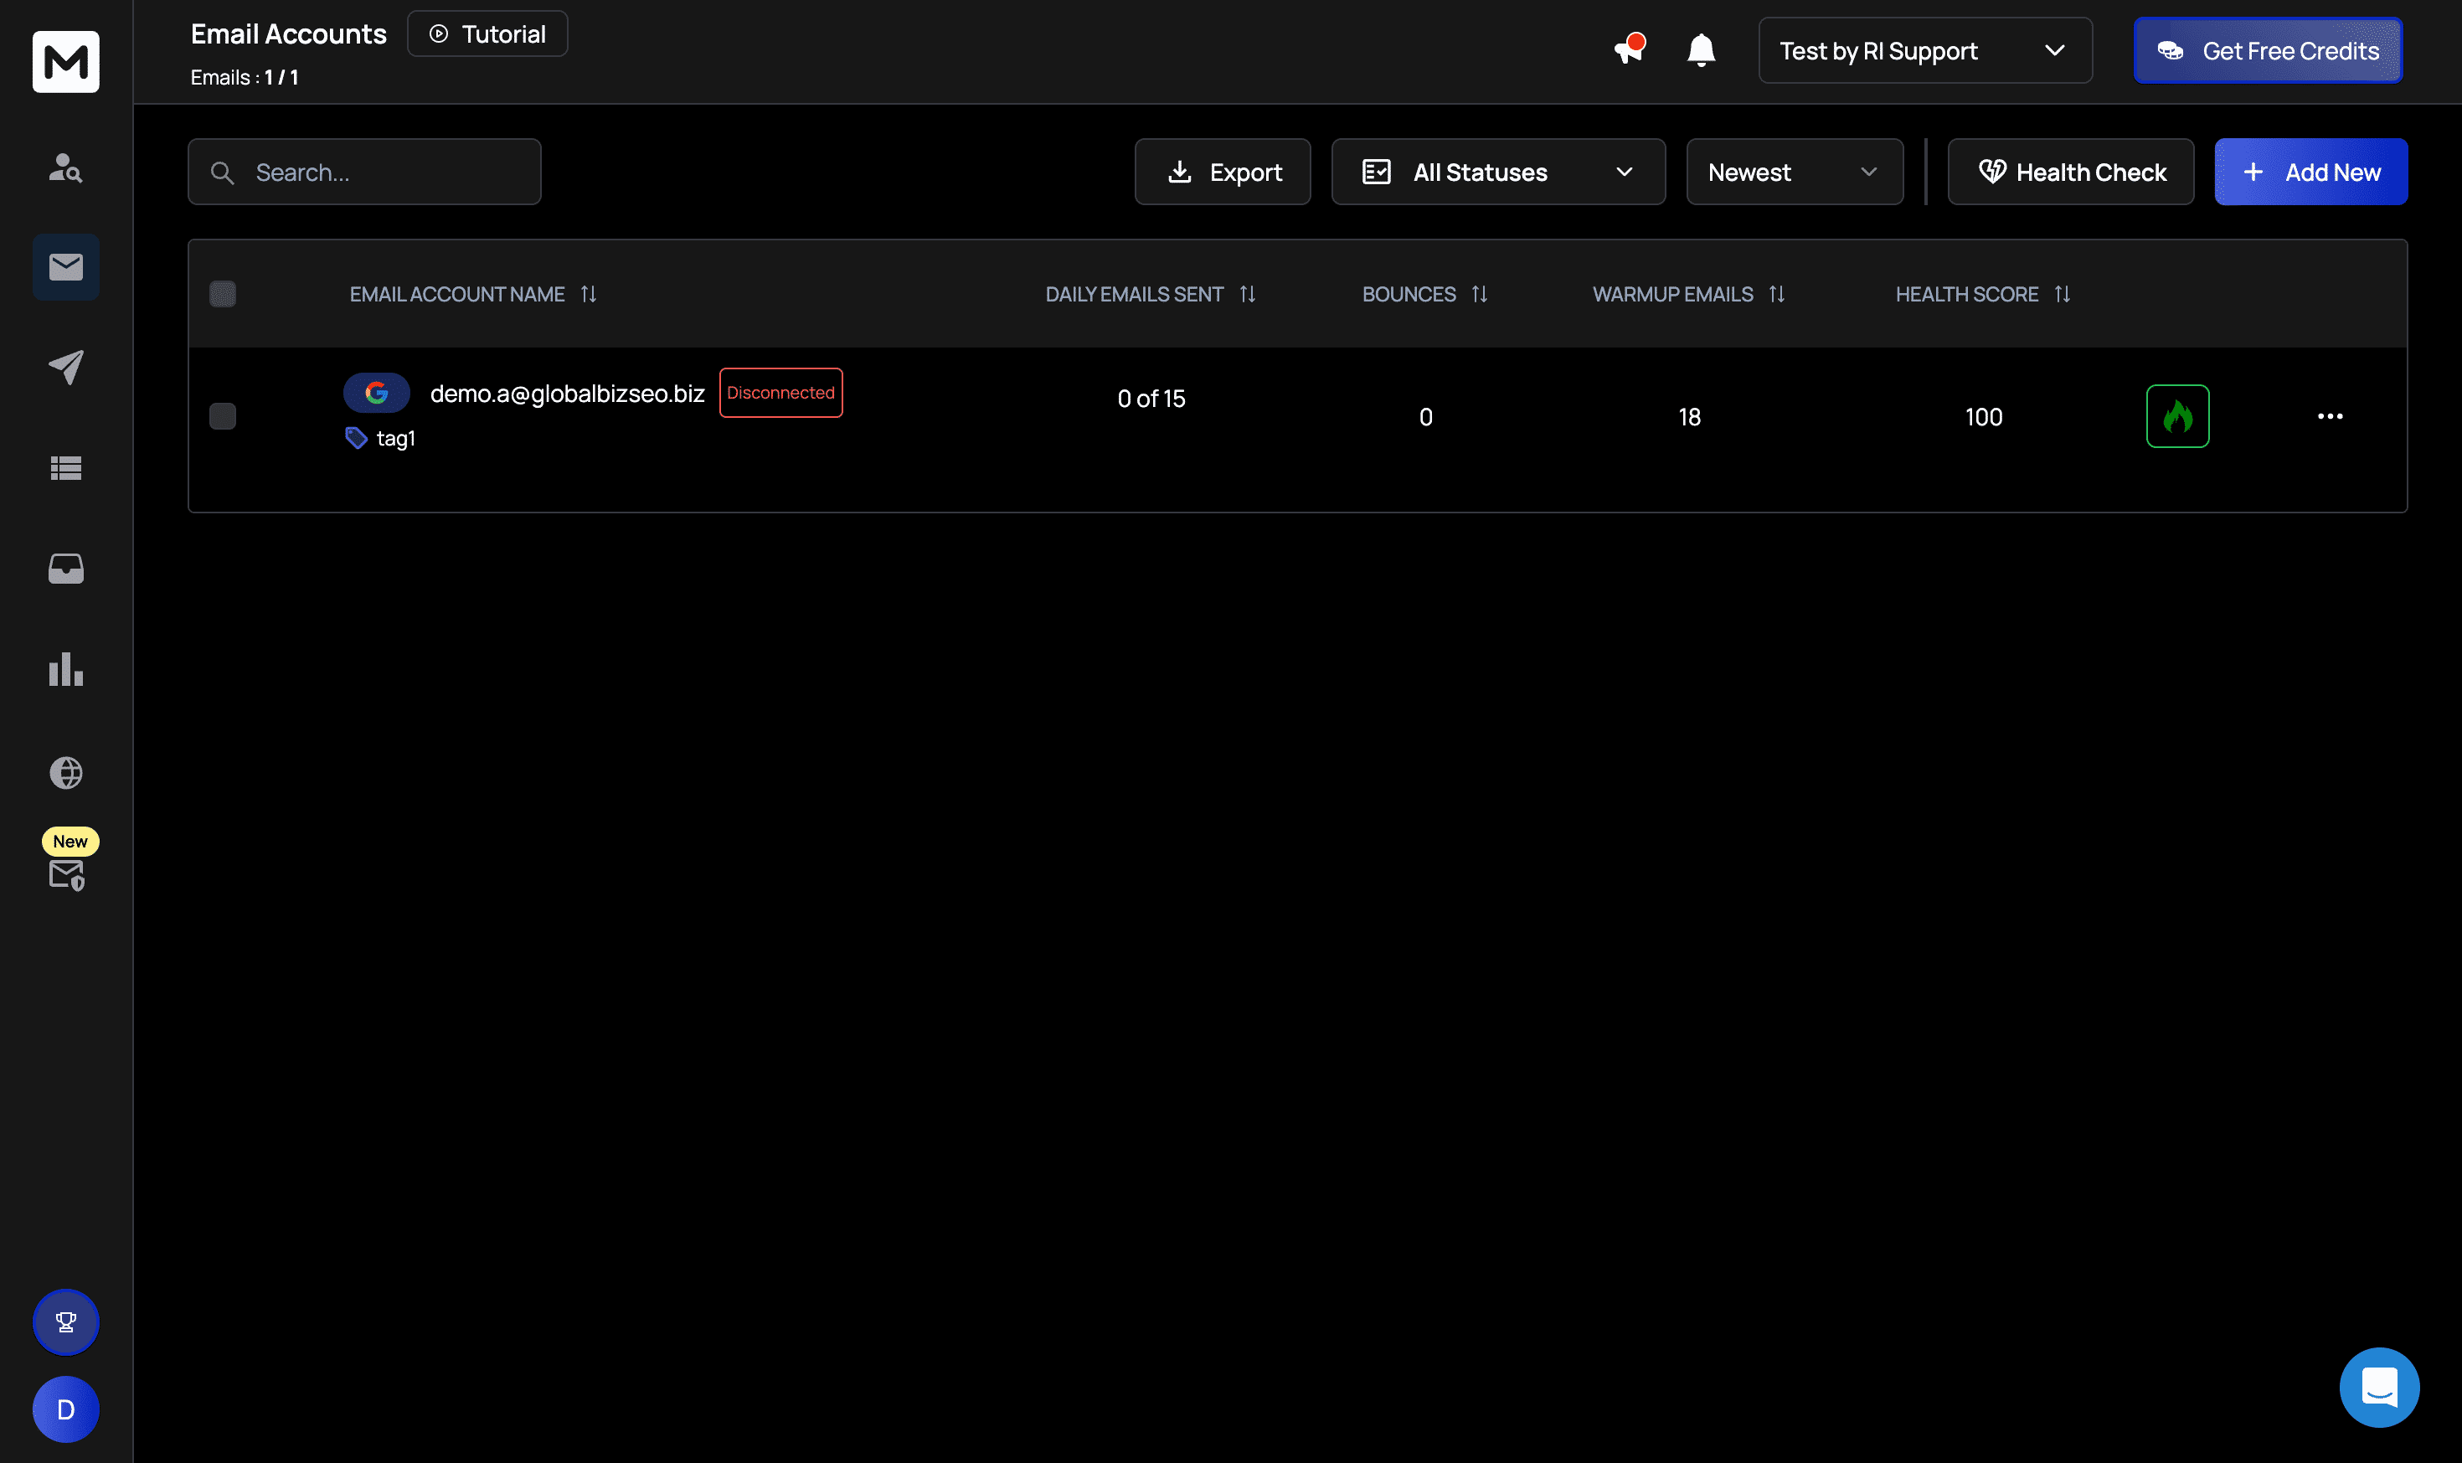
Task: Open the three-dot row actions menu
Action: tap(2329, 416)
